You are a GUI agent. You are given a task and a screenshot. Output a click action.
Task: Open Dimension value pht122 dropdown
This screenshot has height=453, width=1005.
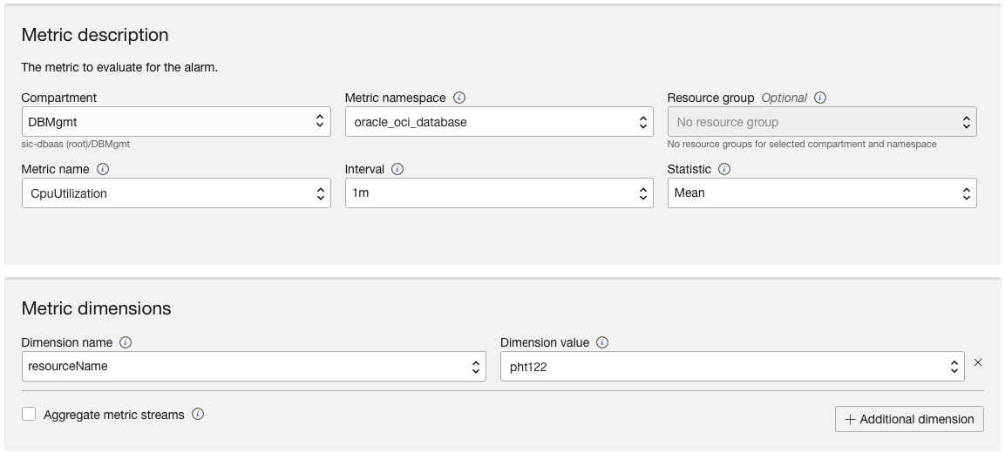click(x=732, y=367)
